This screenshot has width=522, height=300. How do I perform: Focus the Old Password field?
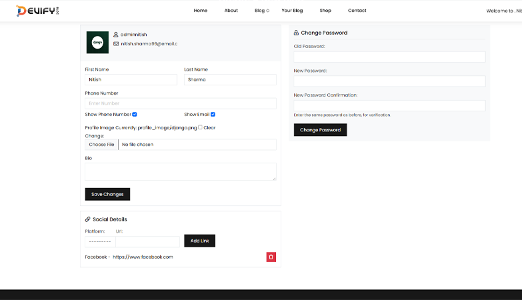coord(389,57)
